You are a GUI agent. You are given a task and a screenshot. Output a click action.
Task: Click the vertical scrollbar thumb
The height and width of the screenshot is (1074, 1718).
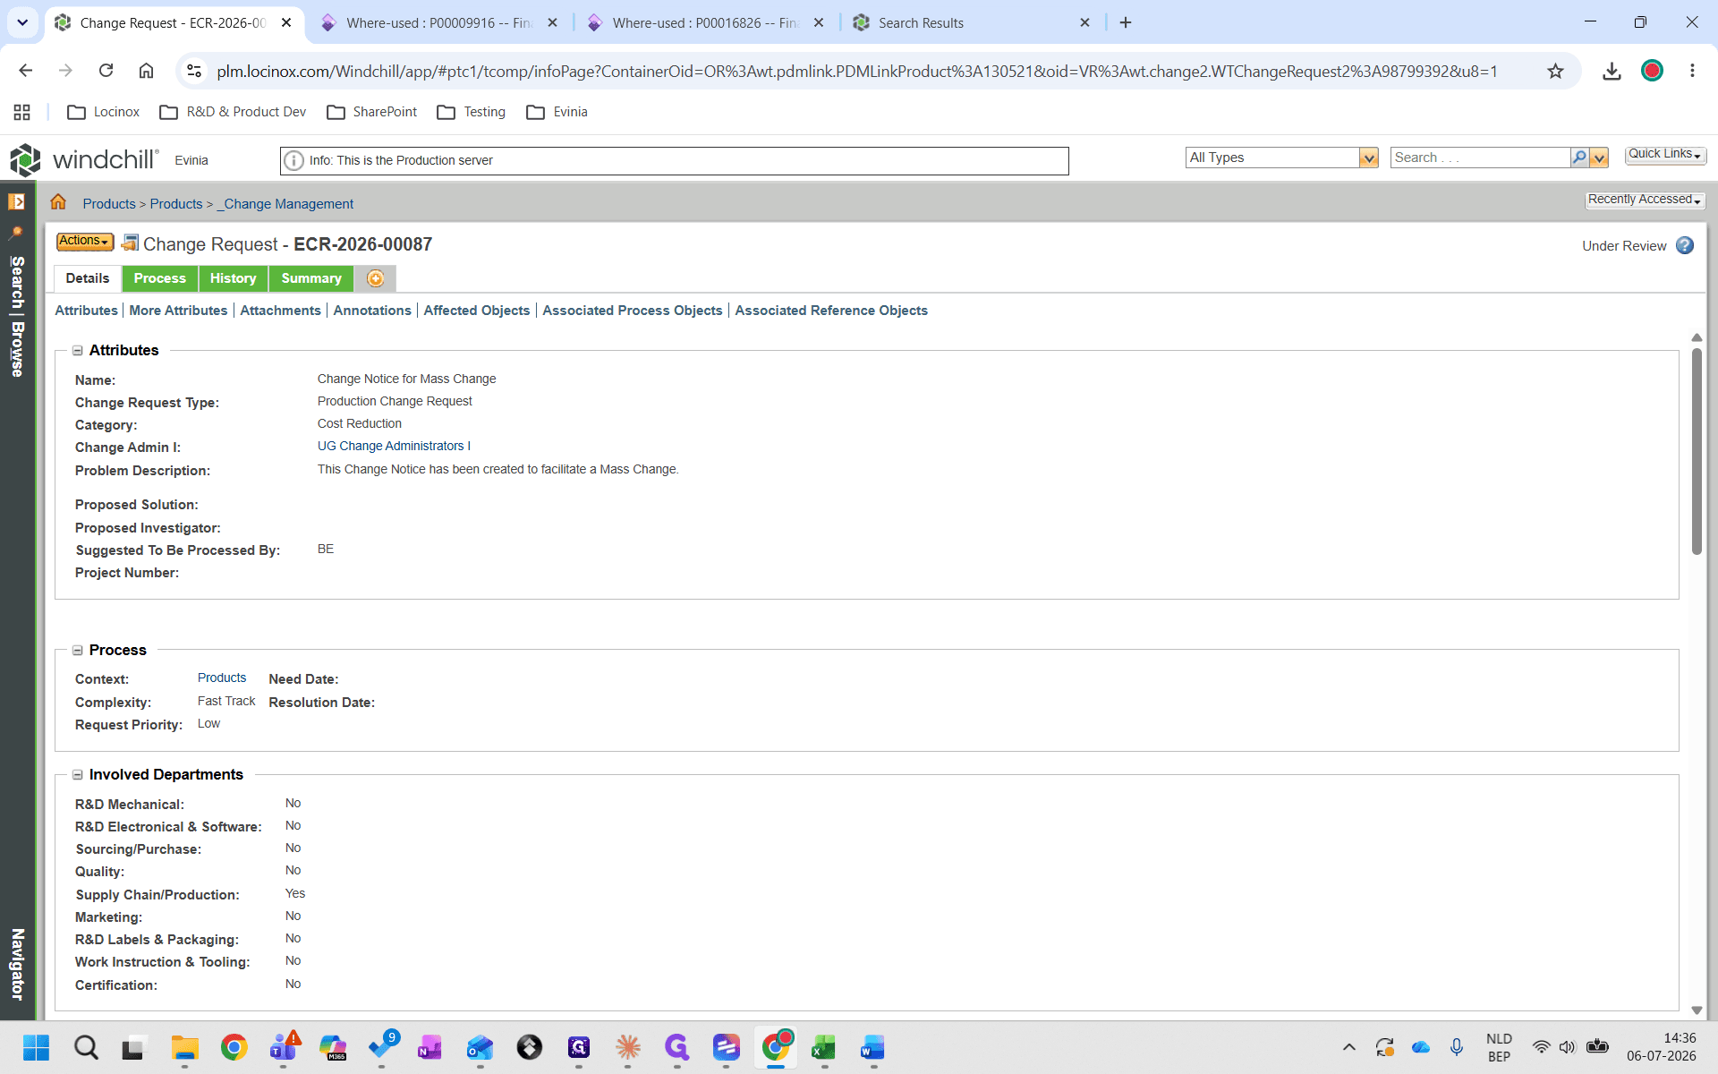click(1697, 452)
